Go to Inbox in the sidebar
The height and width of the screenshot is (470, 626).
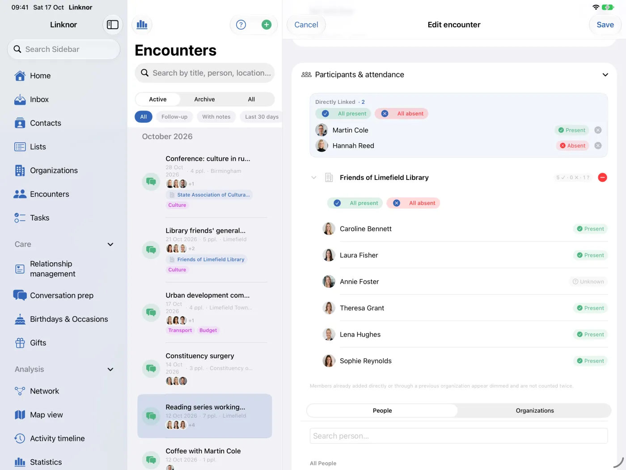63,99
